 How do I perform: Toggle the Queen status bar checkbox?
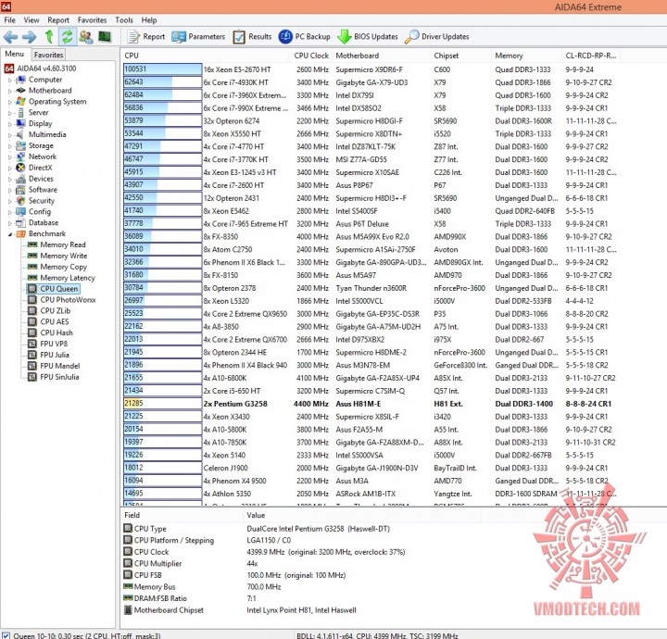tap(6, 635)
